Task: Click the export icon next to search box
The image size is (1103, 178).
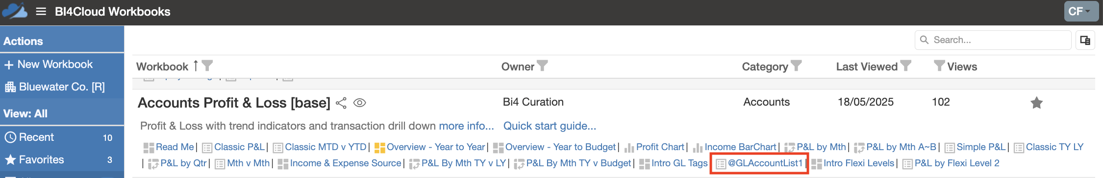Action: pos(1085,40)
